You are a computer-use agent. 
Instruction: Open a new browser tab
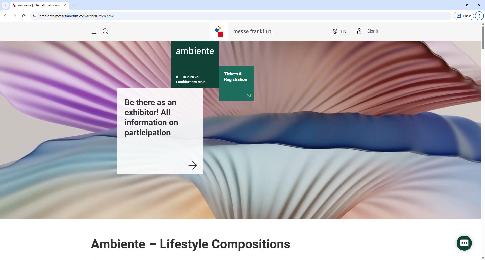(x=74, y=5)
